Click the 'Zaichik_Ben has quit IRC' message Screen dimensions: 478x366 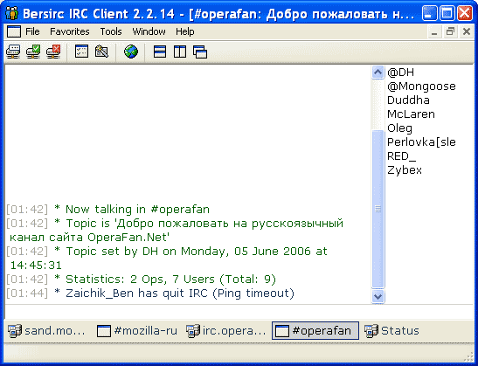tap(150, 293)
